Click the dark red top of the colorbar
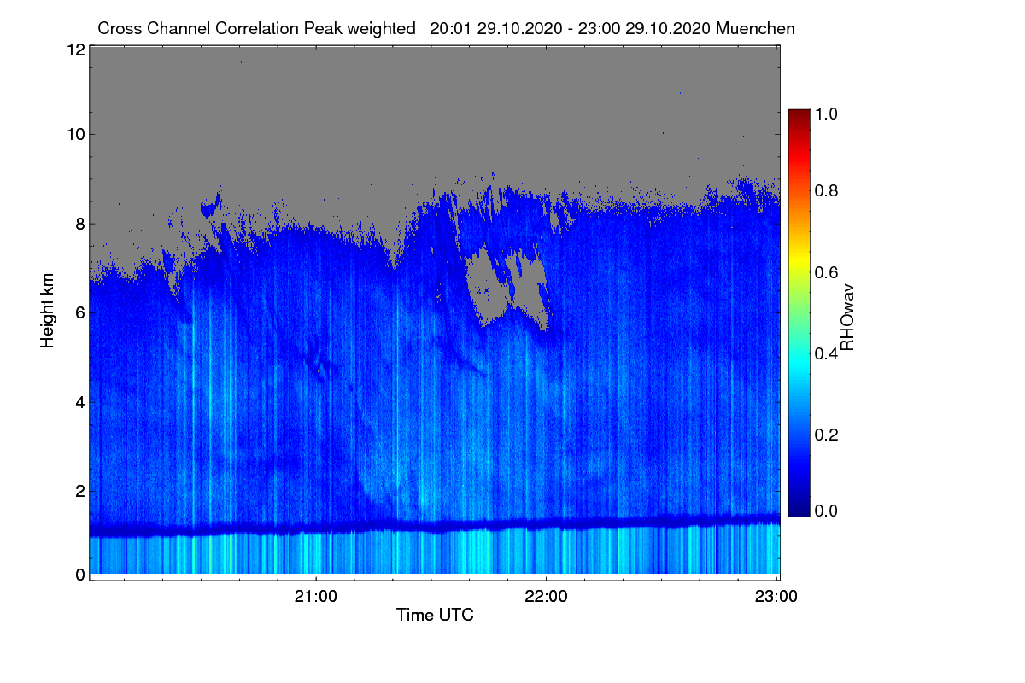Screen dimensions: 1025x683 [x=799, y=115]
